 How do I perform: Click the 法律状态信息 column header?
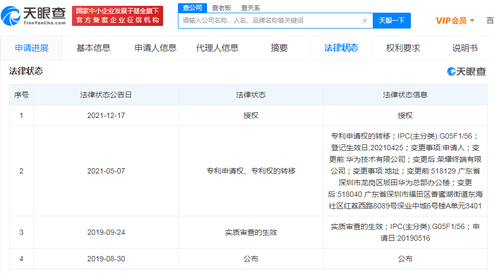coord(405,95)
